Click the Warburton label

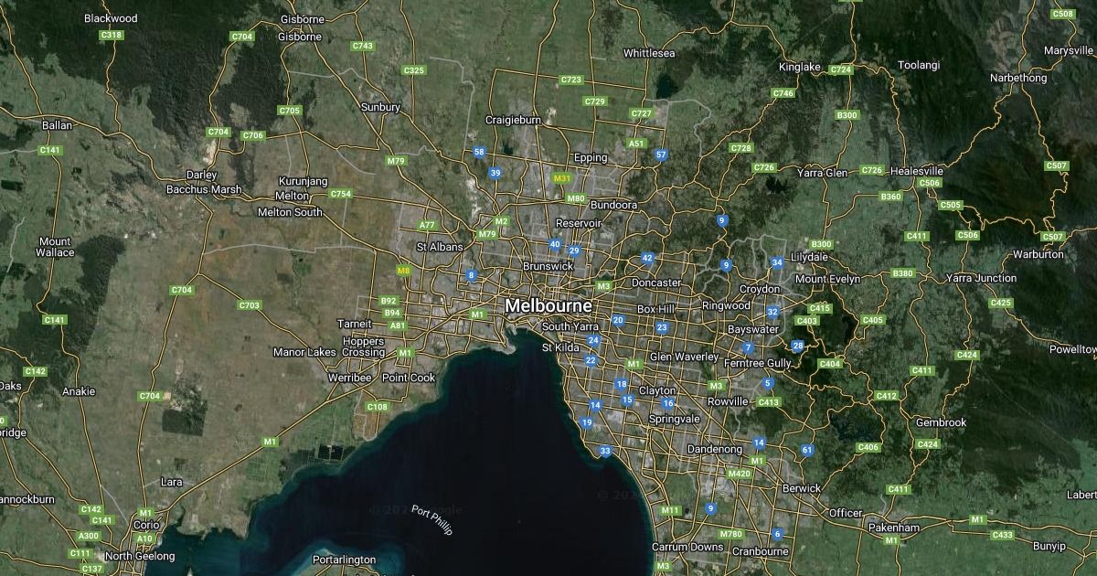coord(1039,254)
